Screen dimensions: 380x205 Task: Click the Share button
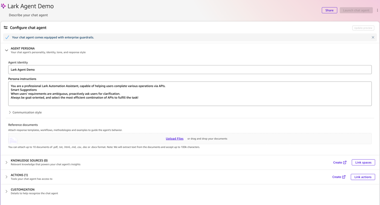click(x=330, y=10)
